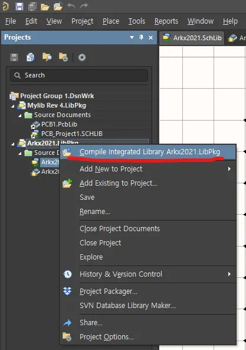Click the Altium application logo icon
246x350 pixels.
click(5, 7)
